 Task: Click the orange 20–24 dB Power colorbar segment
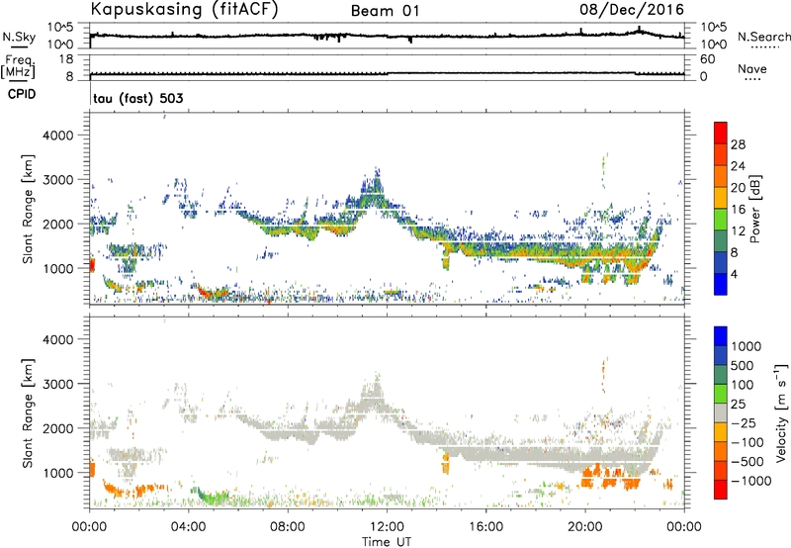pyautogui.click(x=721, y=176)
